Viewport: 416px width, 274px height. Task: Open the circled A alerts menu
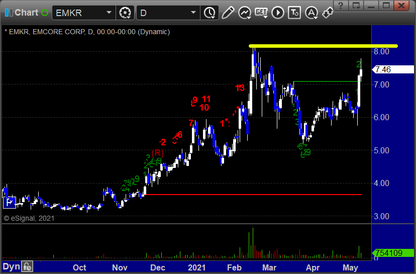point(311,13)
